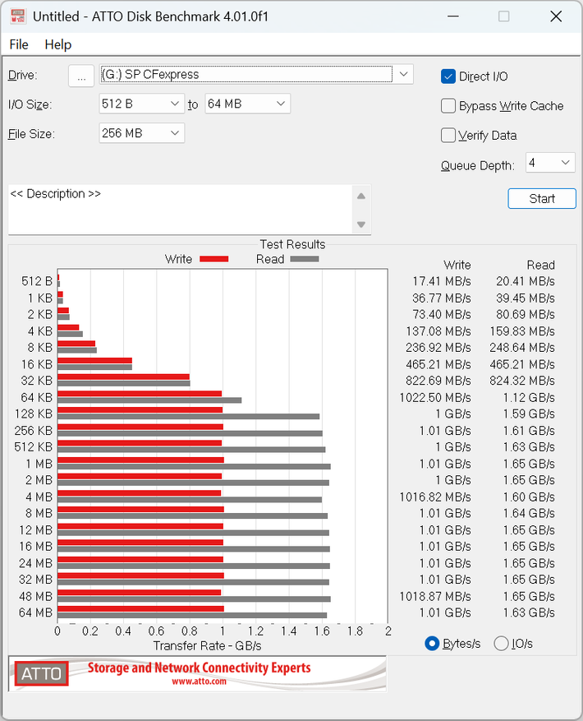Image resolution: width=583 pixels, height=721 pixels.
Task: Click the '1016.82 MB/s' write result
Action: click(434, 497)
